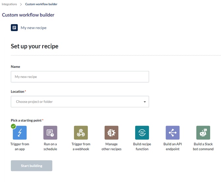Pick the Build a Slack bot command icon
221x182 pixels.
[203, 133]
